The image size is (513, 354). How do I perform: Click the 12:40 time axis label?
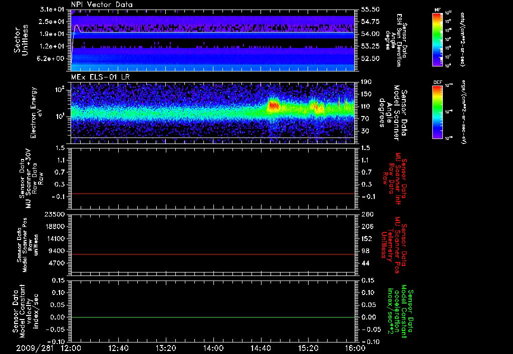tap(118, 348)
